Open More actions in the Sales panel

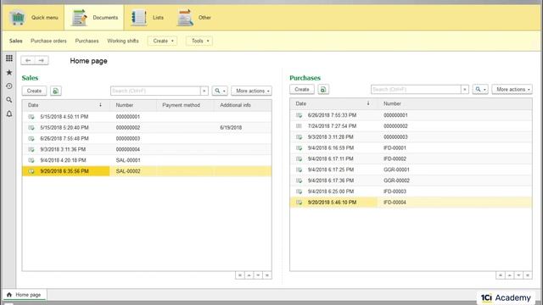tap(251, 91)
